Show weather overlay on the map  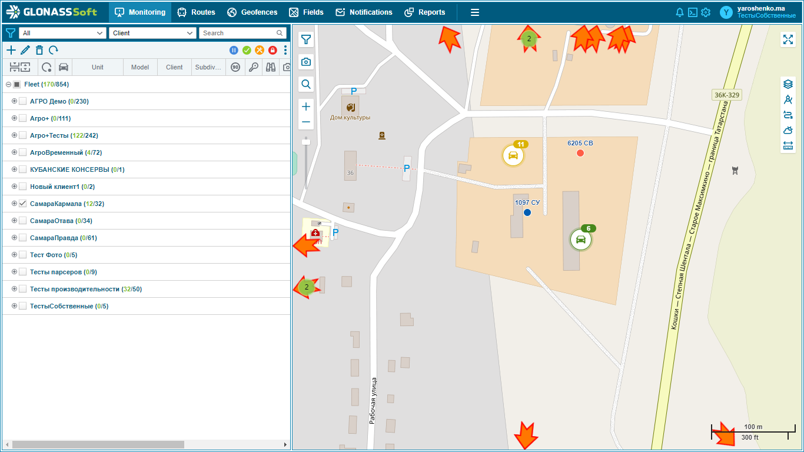(x=788, y=130)
